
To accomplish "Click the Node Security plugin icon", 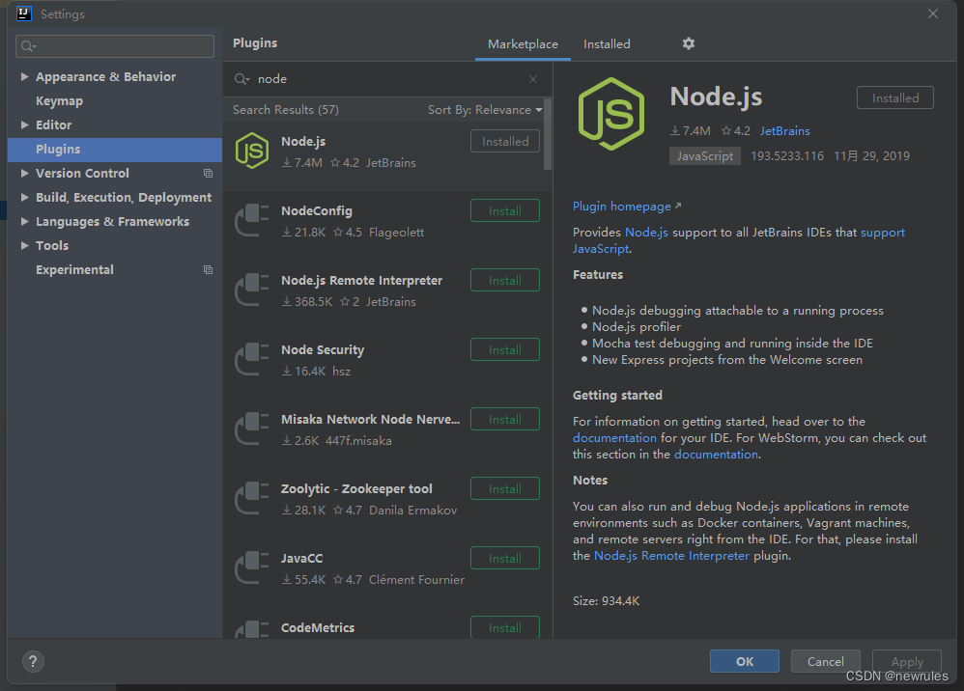I will tap(252, 359).
